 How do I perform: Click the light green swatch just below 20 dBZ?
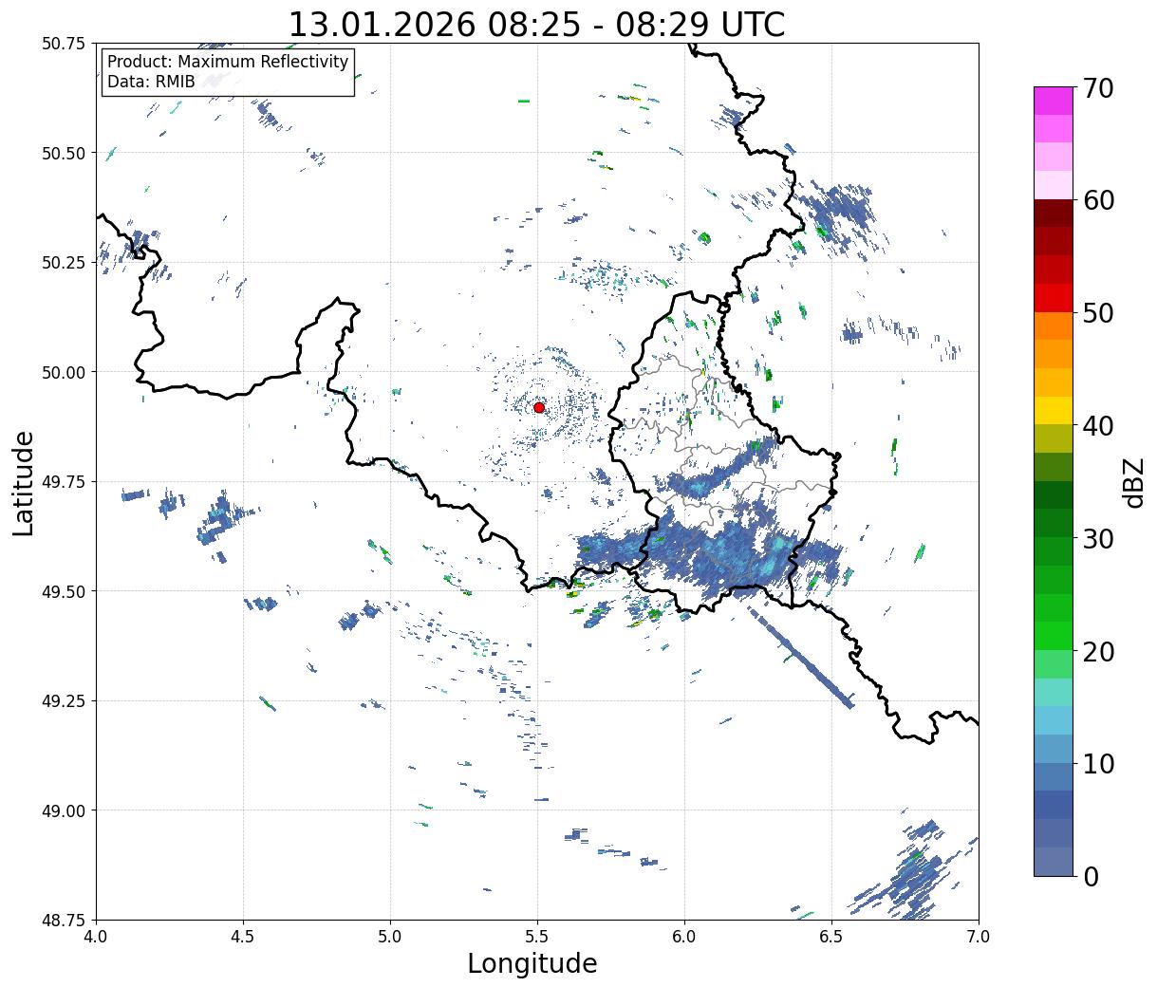pyautogui.click(x=1053, y=664)
